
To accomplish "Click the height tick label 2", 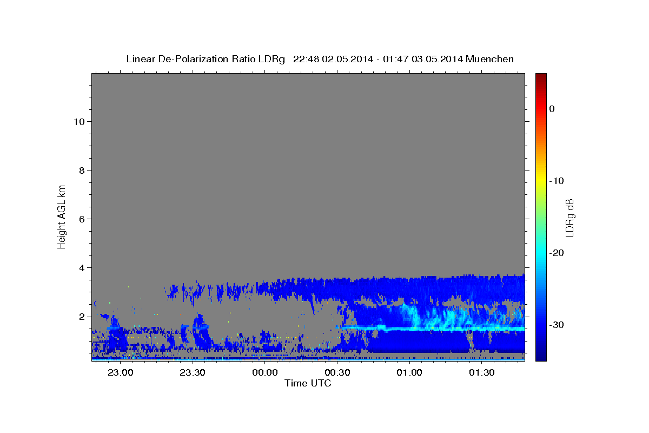I will click(x=81, y=316).
